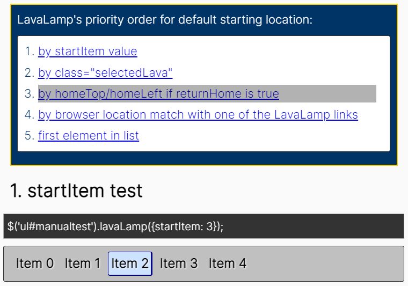
Task: Click the lavaLamp startItem code snippet
Action: (x=203, y=226)
